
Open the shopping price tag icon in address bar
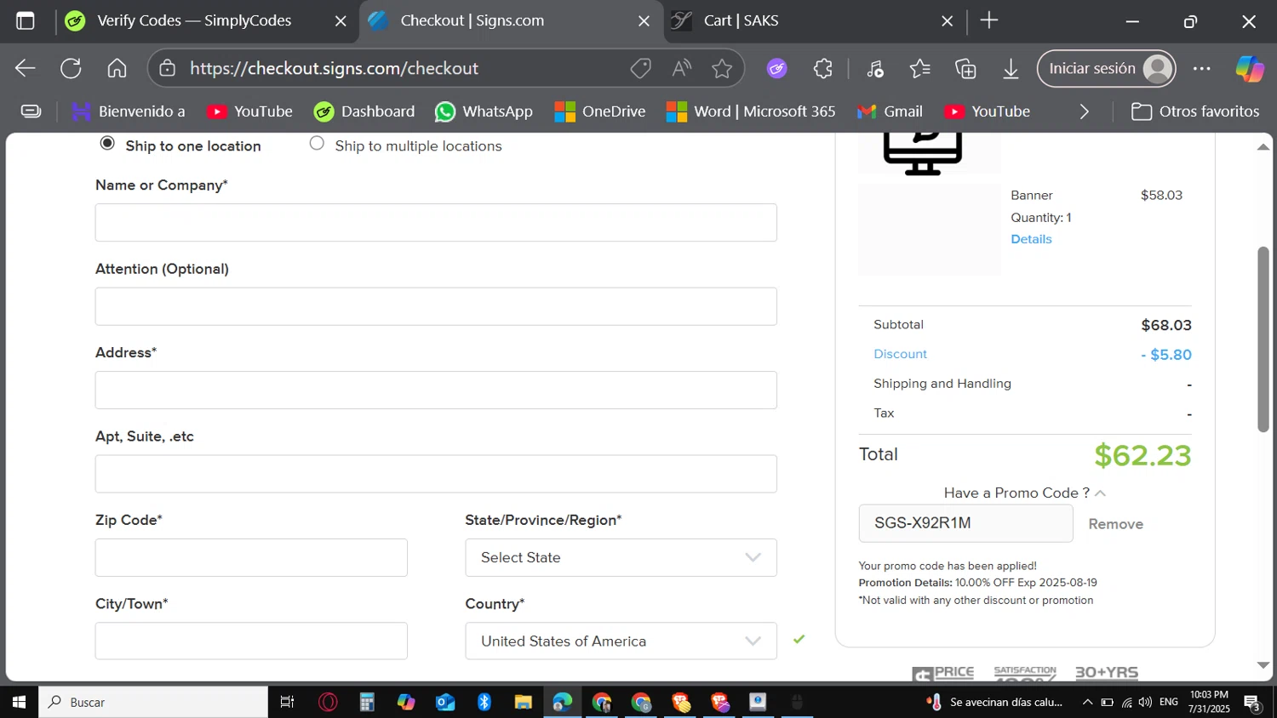click(640, 69)
